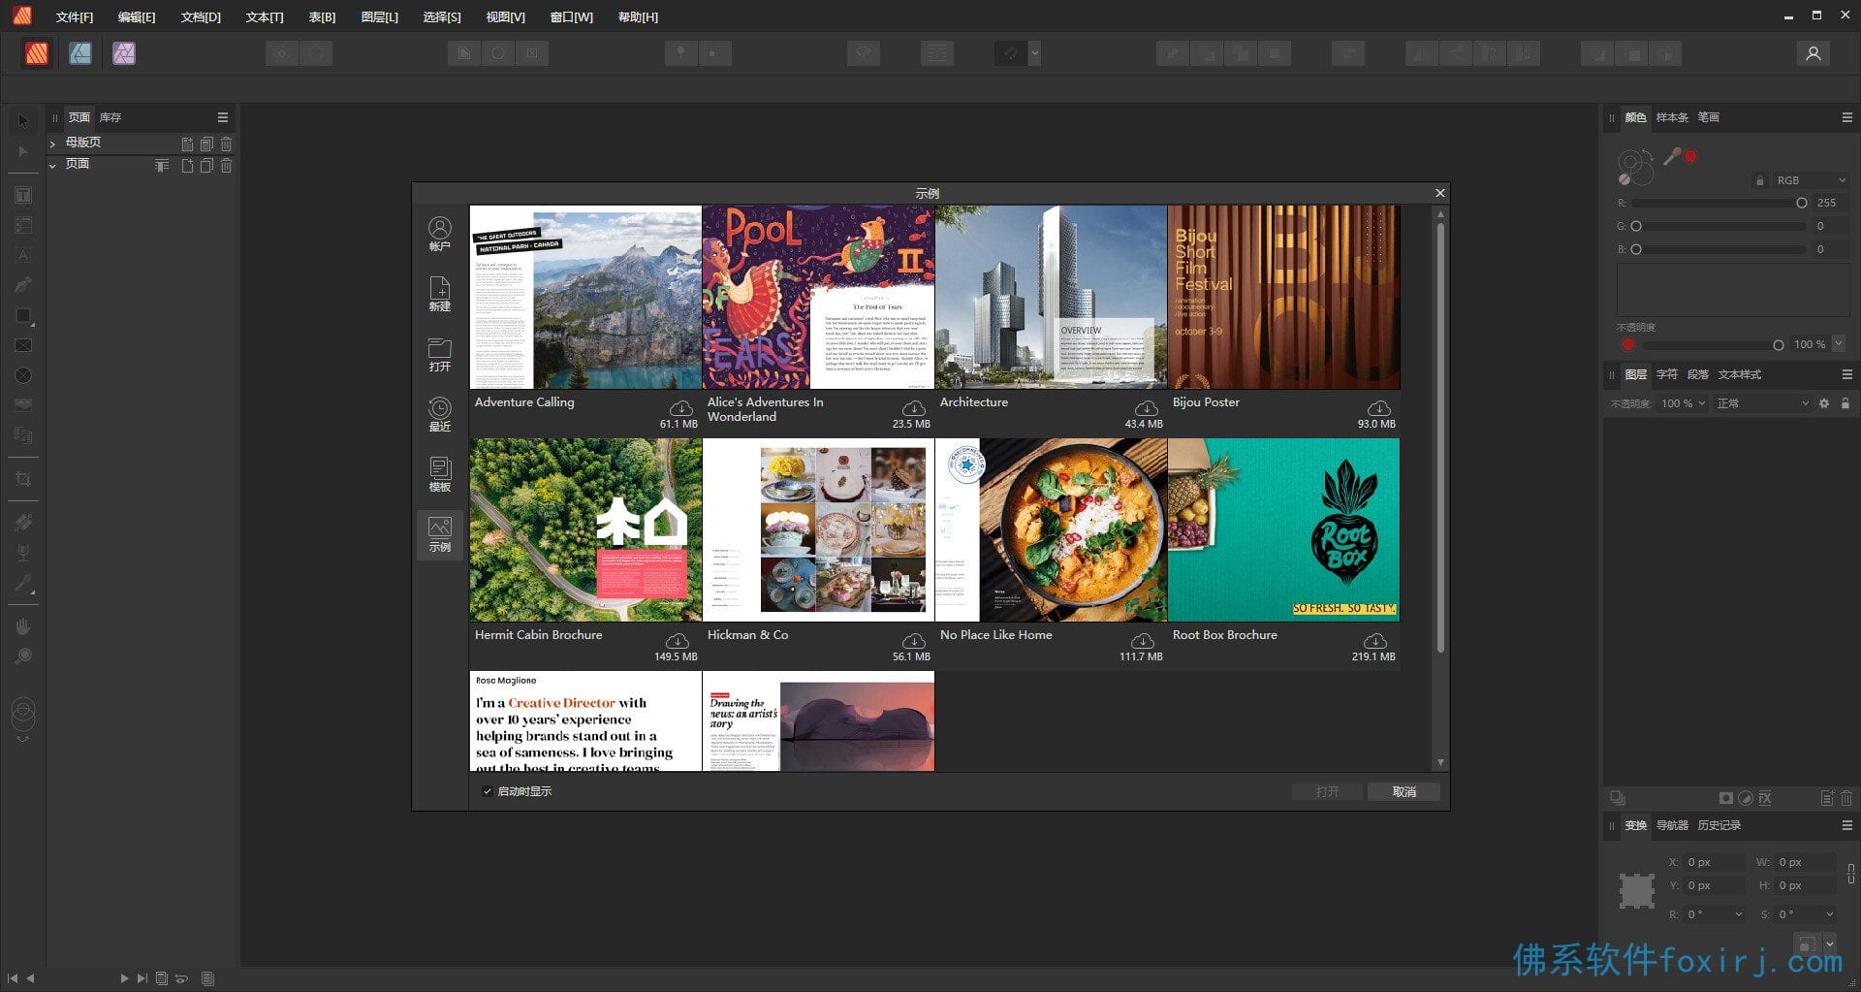Click the 打开 button in dialog footer
Screen dimensions: 1861x992
coord(1327,792)
